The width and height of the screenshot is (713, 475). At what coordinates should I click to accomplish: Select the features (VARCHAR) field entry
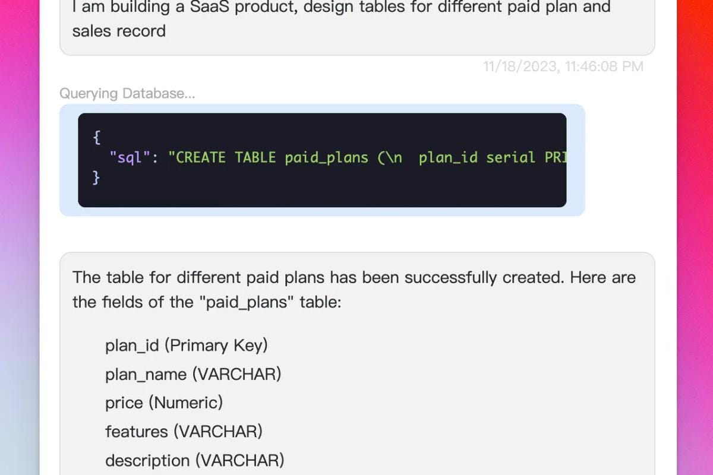[184, 432]
